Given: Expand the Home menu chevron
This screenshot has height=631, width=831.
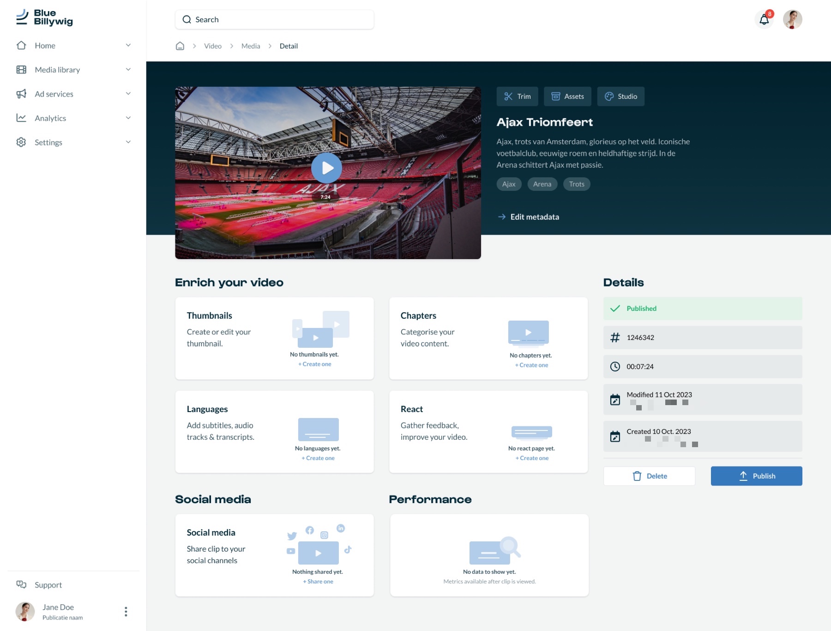Looking at the screenshot, I should [128, 45].
